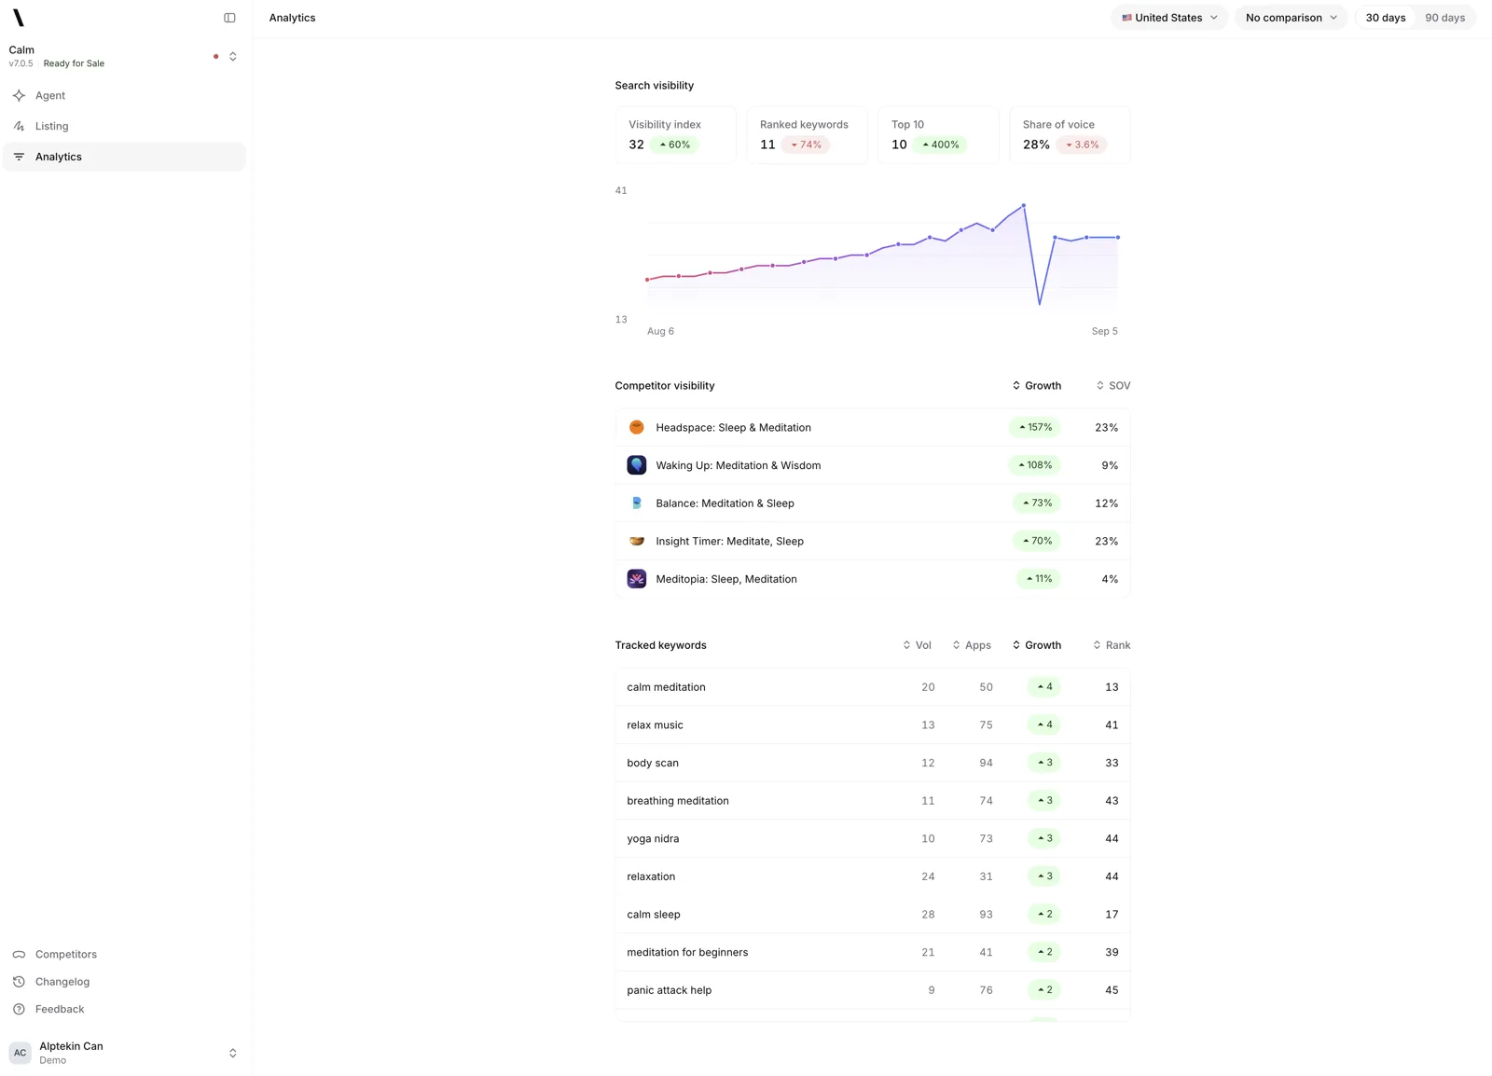
Task: Click the Meditopia app icon
Action: click(x=637, y=579)
